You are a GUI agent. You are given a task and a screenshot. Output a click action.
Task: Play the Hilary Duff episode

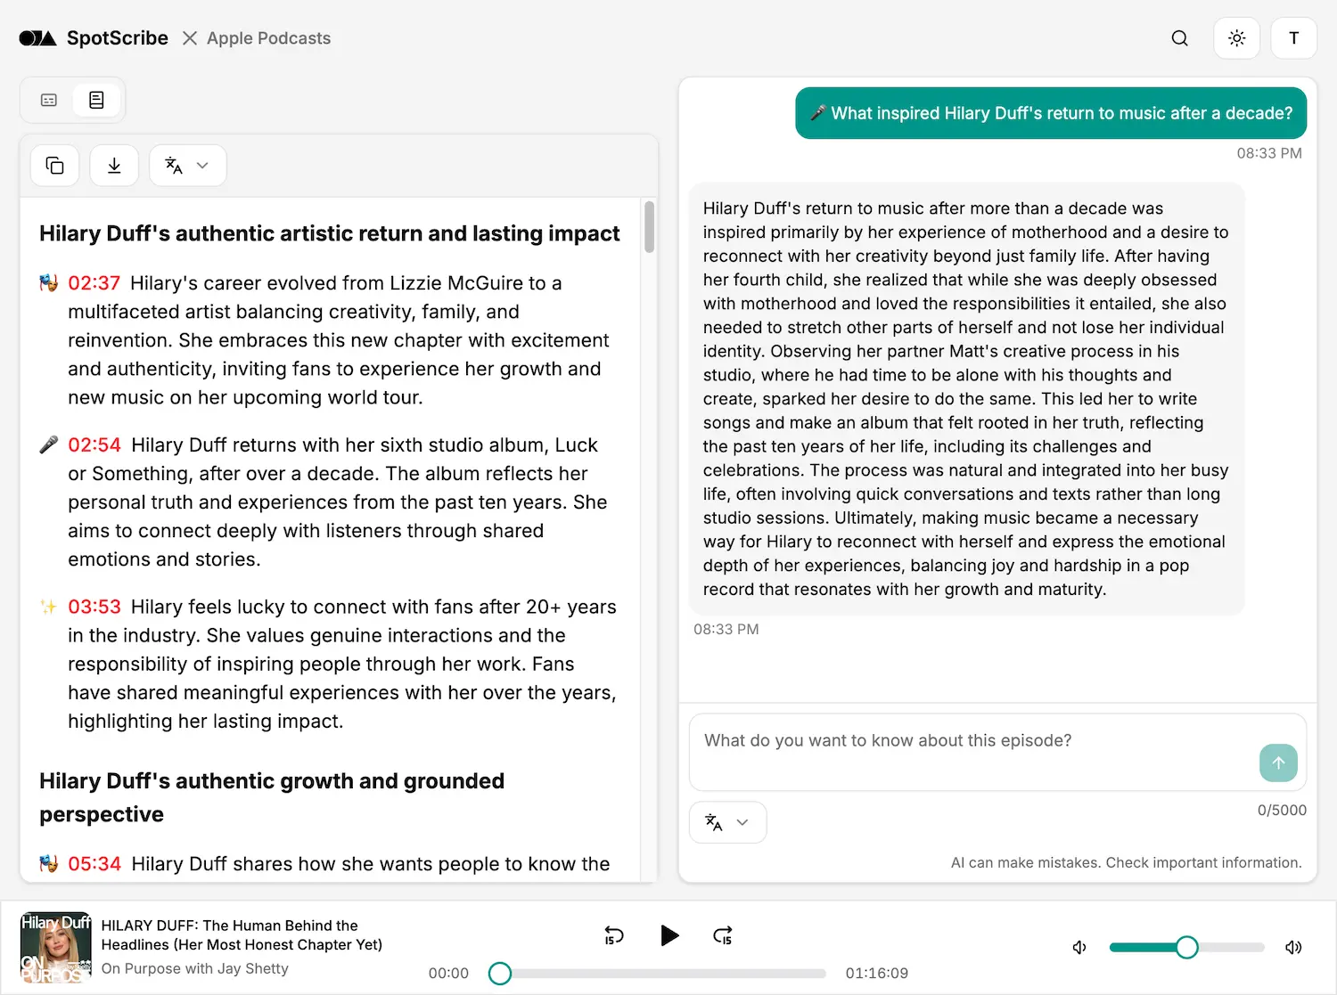point(670,935)
